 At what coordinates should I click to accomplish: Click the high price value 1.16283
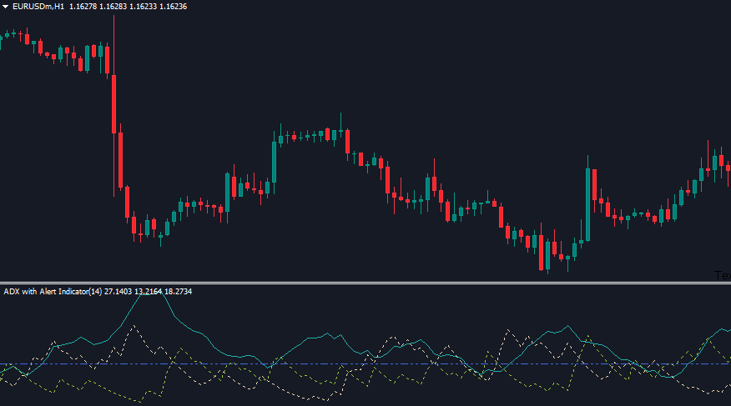click(x=113, y=7)
